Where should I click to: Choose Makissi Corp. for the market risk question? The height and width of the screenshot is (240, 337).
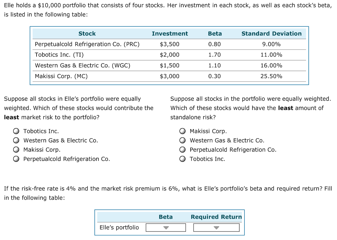[x=16, y=149]
